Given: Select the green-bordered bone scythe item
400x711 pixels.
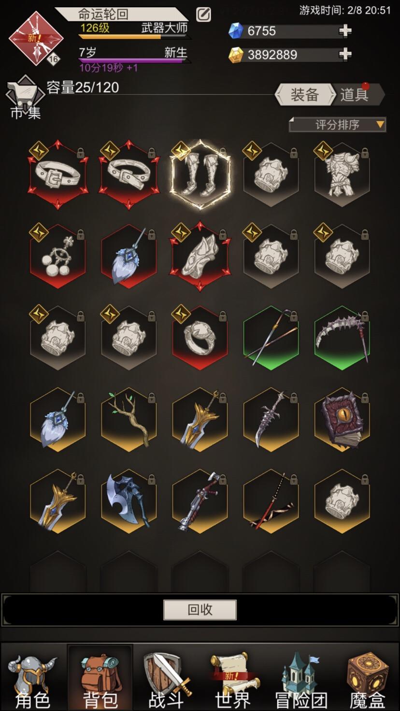Looking at the screenshot, I should click(342, 338).
